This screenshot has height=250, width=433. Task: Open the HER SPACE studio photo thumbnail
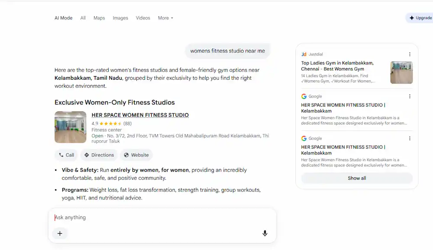click(x=71, y=127)
